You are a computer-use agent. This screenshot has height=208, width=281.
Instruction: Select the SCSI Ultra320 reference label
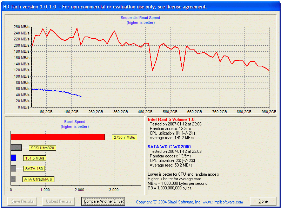42,148
